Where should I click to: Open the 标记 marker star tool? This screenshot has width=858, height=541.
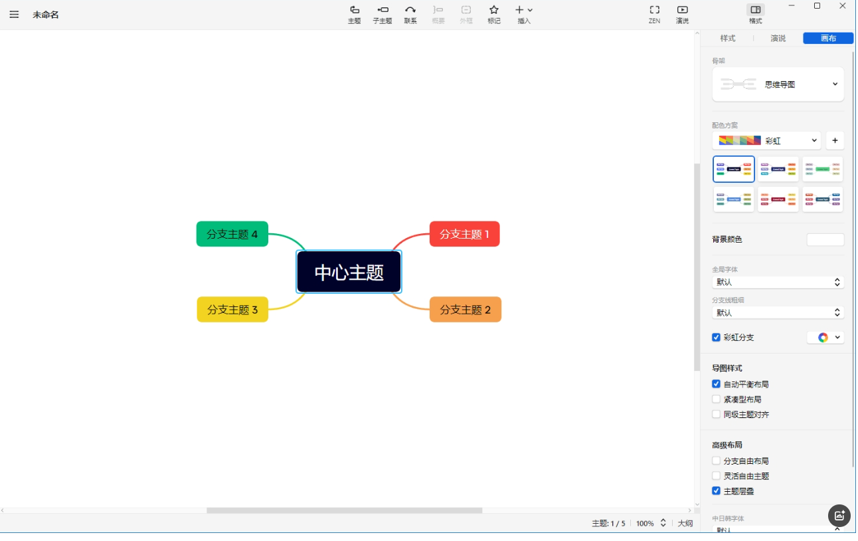[494, 15]
